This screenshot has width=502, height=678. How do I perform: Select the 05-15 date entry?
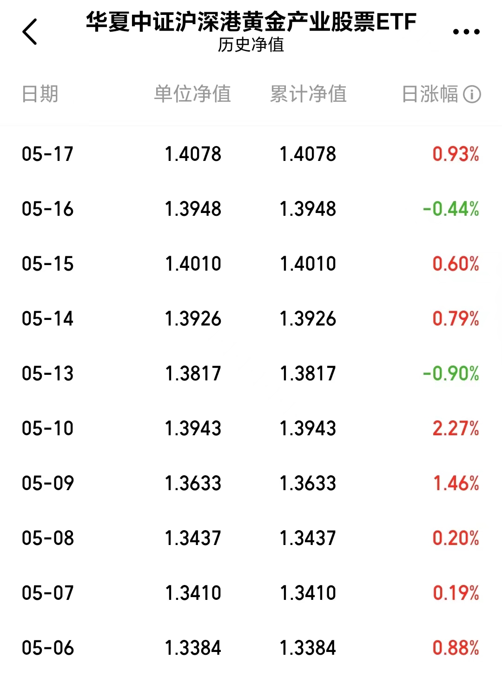[x=47, y=264]
